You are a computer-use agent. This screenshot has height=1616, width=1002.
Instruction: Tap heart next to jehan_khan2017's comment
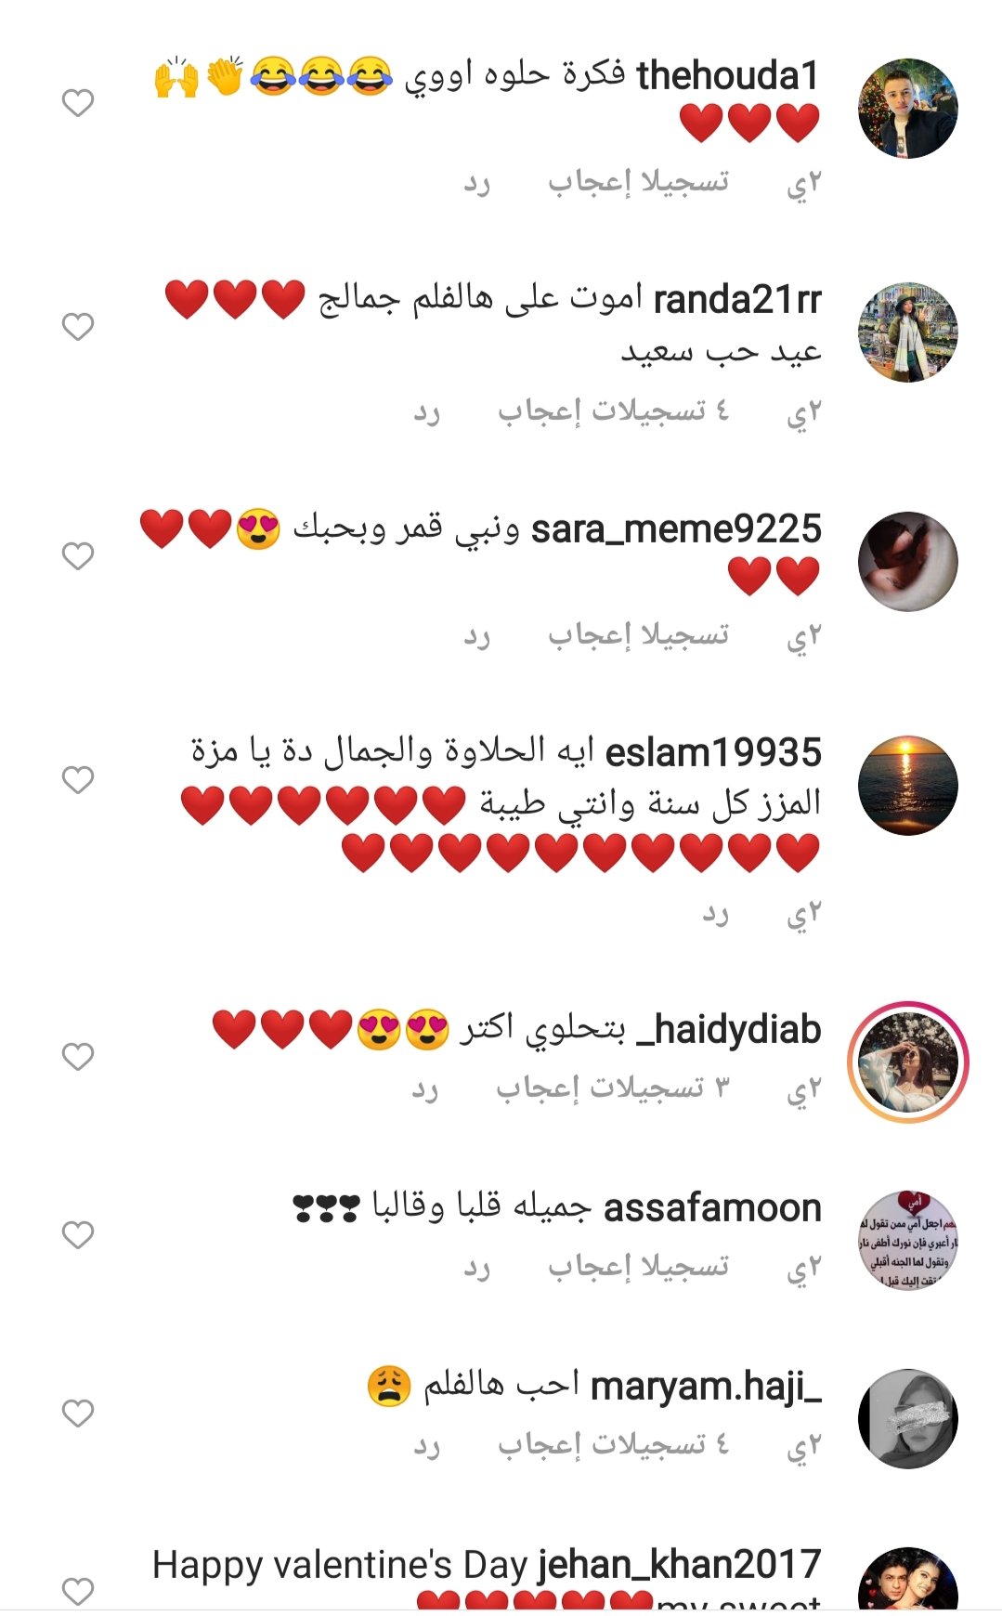[78, 1591]
